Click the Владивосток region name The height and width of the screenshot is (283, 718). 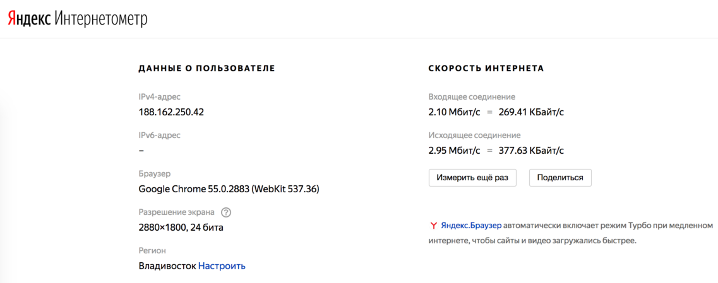tap(167, 265)
